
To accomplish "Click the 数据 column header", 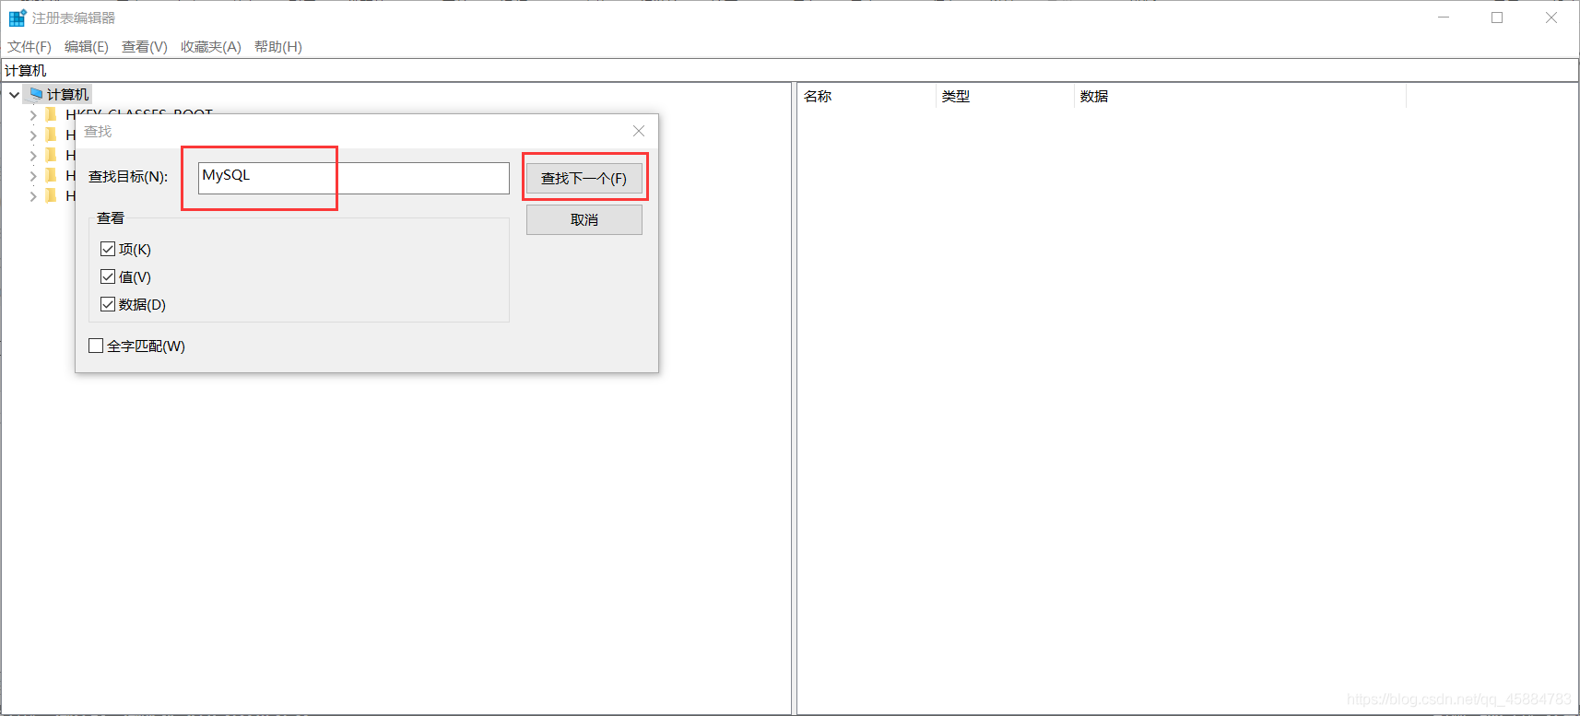I will click(1240, 96).
